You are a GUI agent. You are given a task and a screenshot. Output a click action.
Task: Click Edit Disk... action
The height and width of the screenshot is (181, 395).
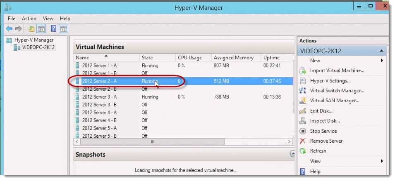pos(321,111)
